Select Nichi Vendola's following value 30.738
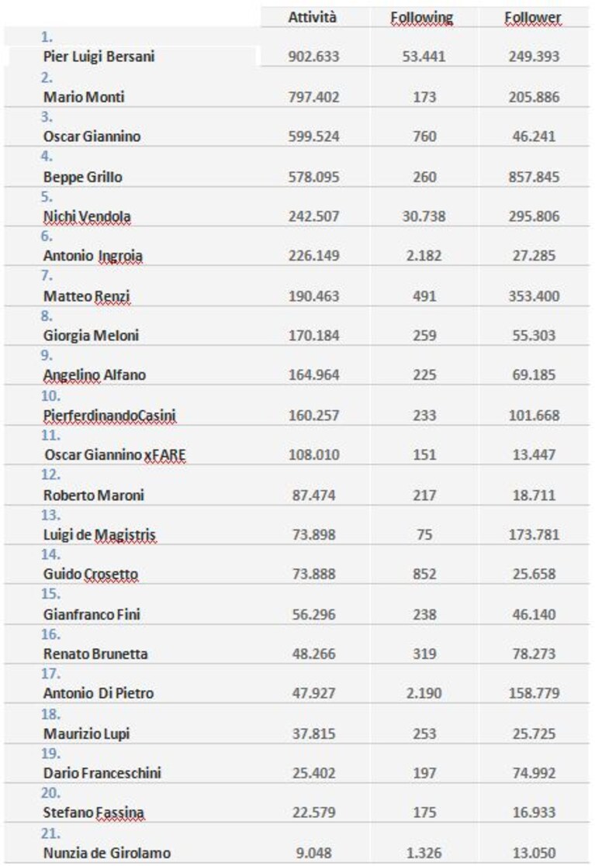 click(x=424, y=216)
